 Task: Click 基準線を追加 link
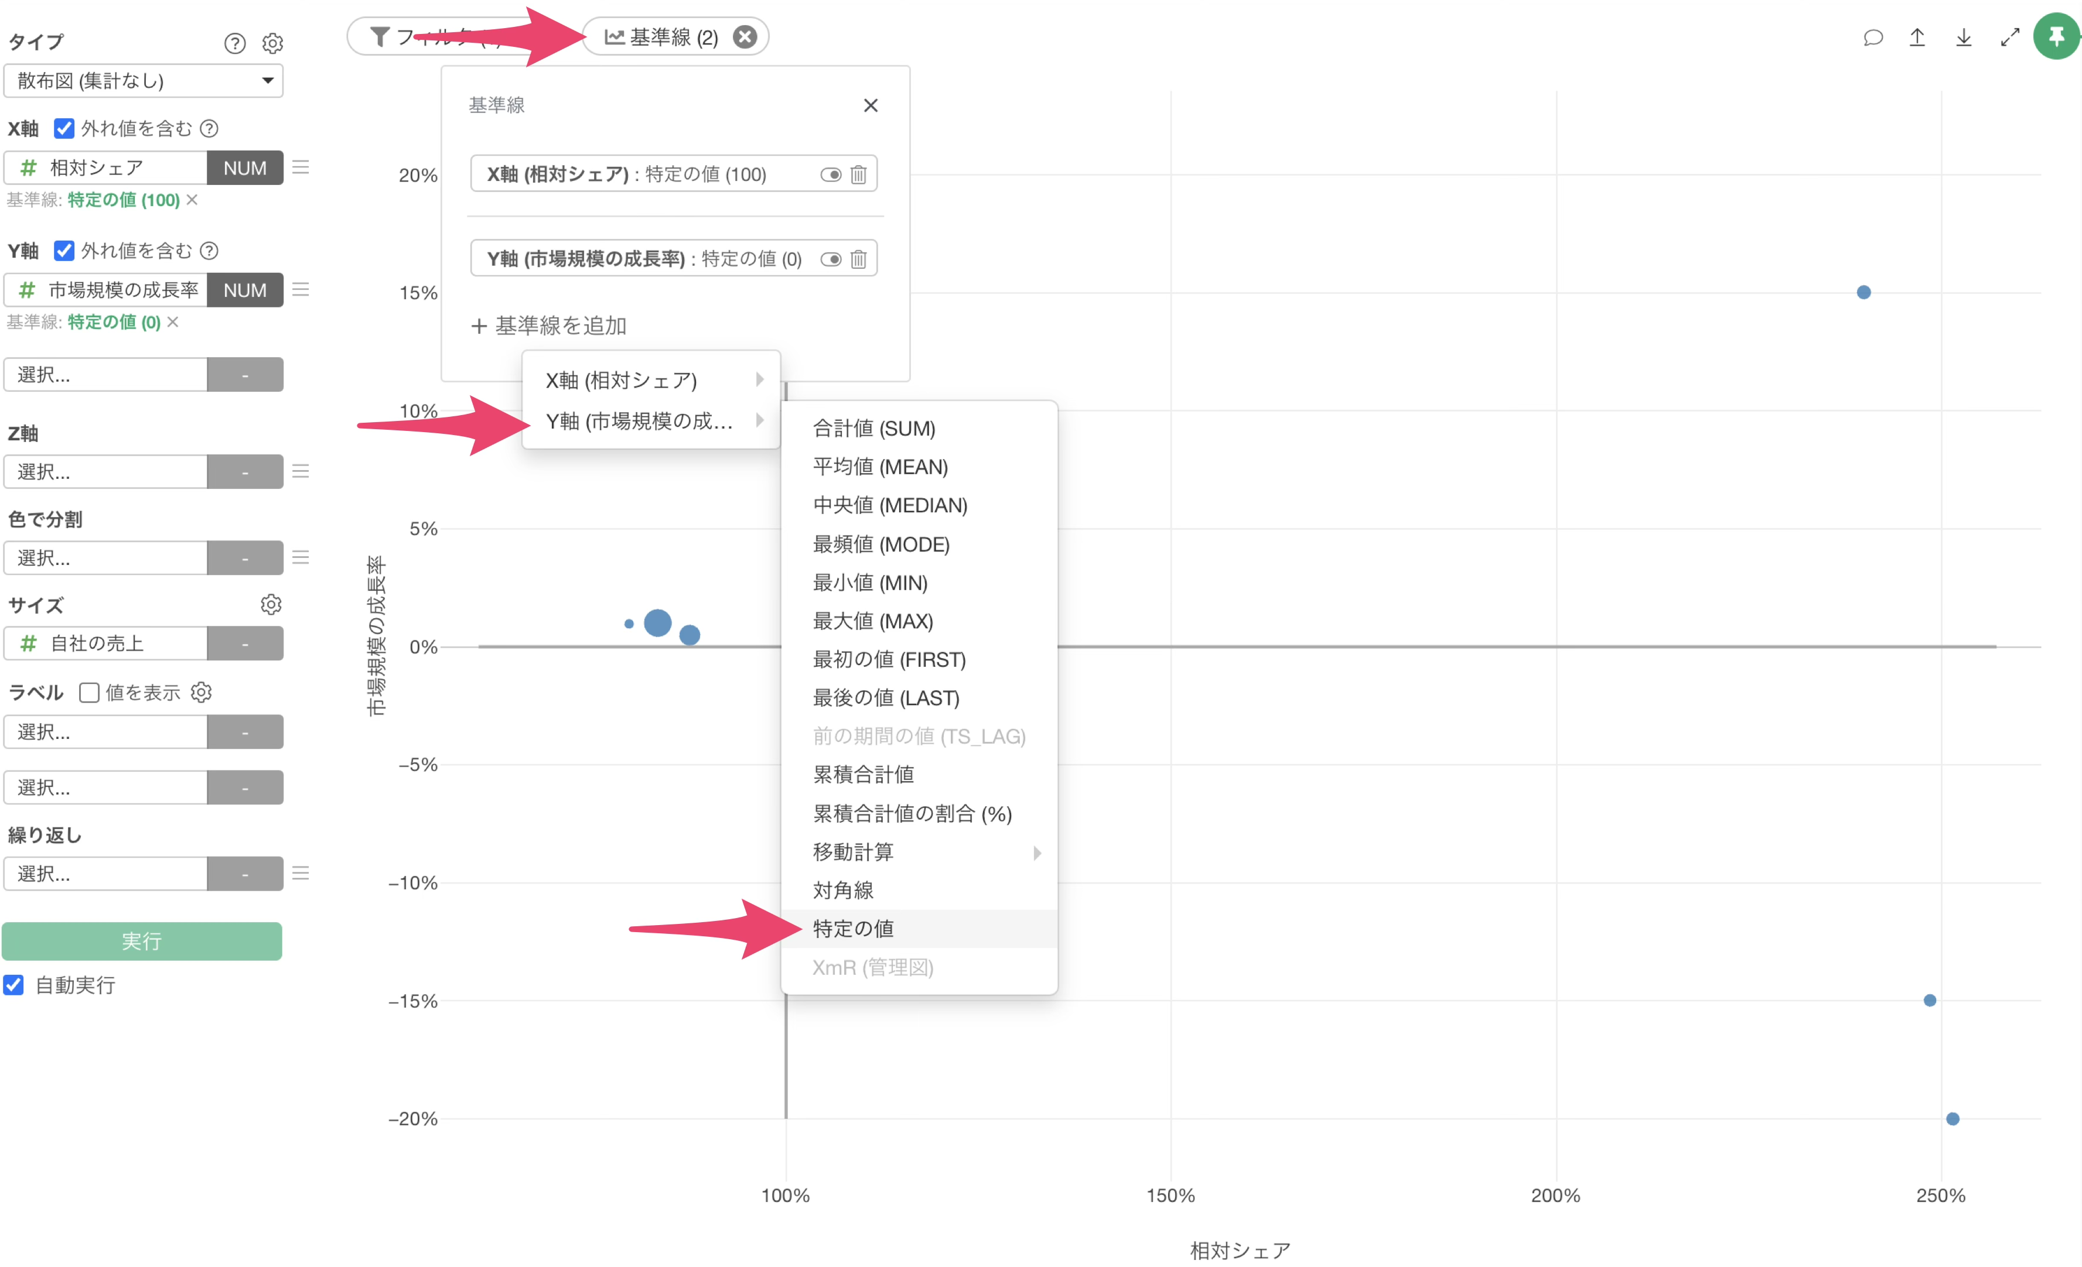[x=549, y=326]
